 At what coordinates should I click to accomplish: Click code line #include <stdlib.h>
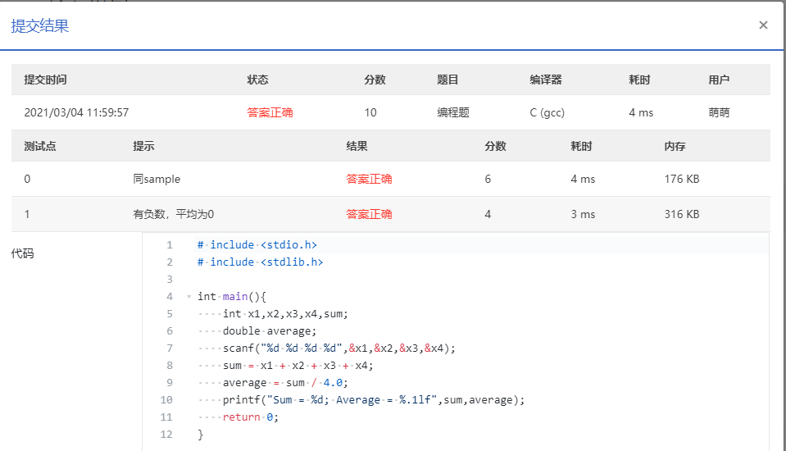tap(260, 262)
